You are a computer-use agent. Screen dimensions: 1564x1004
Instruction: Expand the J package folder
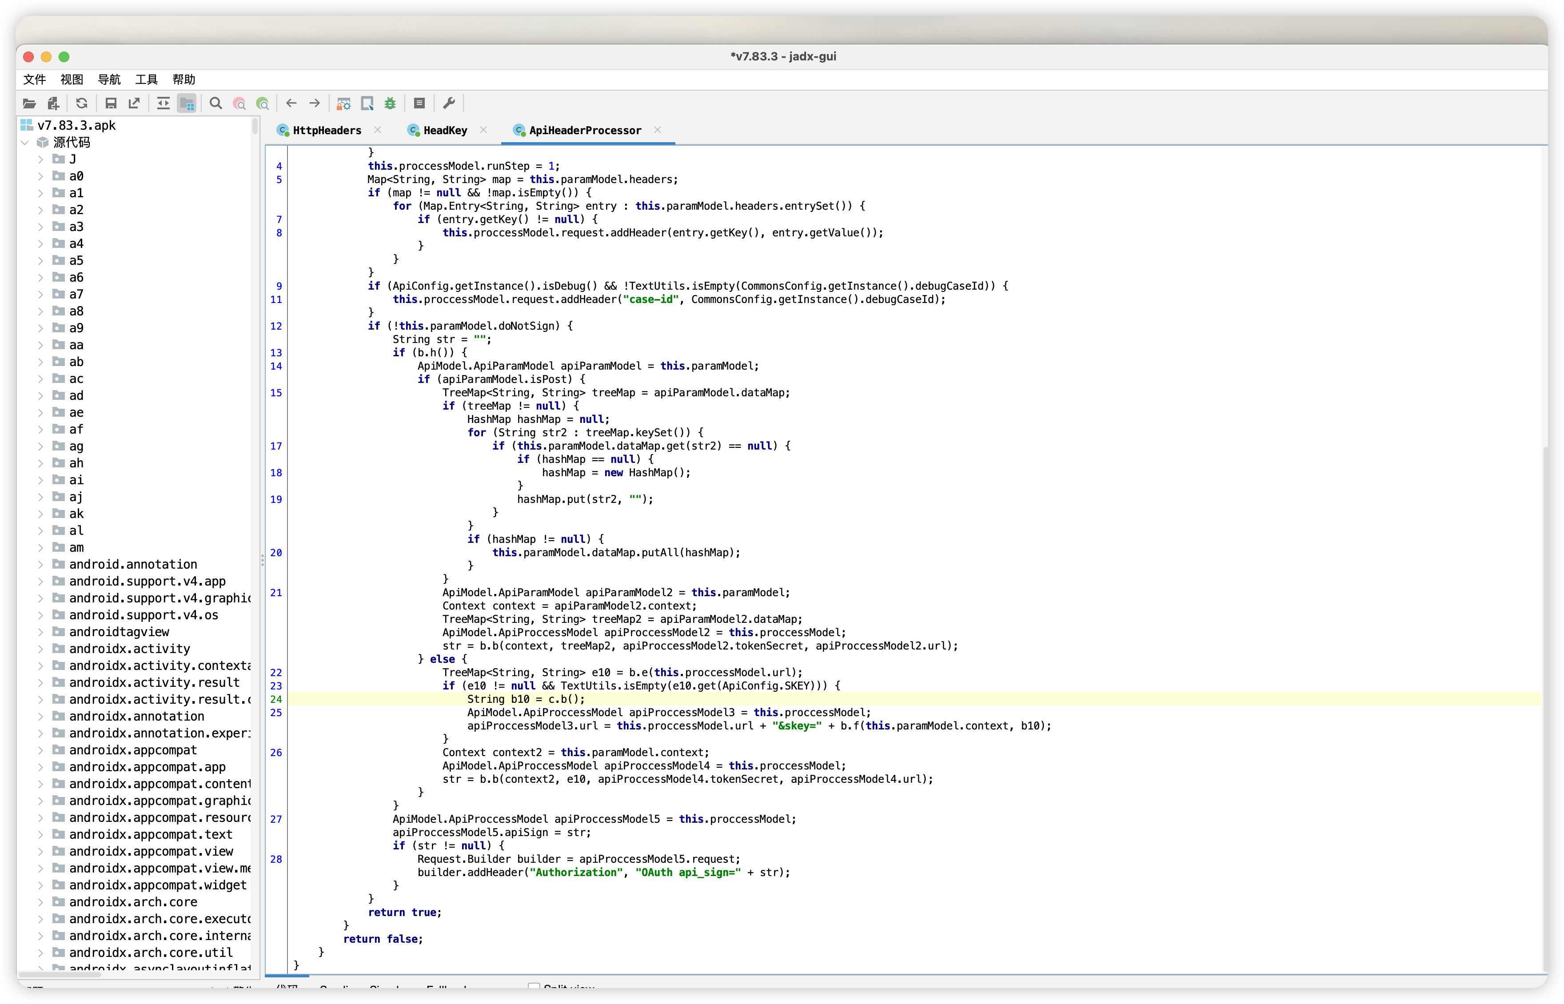[x=40, y=159]
